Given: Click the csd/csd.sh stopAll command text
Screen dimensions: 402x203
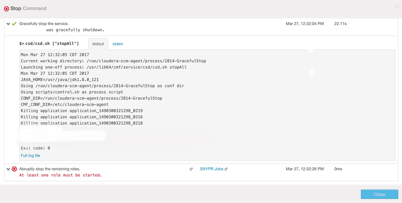Looking at the screenshot, I should (x=52, y=44).
